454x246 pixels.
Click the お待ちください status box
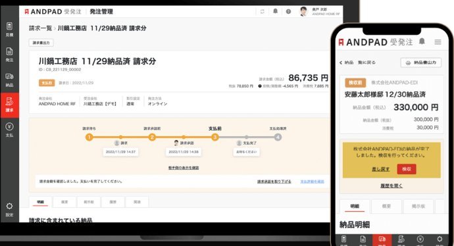pyautogui.click(x=246, y=152)
